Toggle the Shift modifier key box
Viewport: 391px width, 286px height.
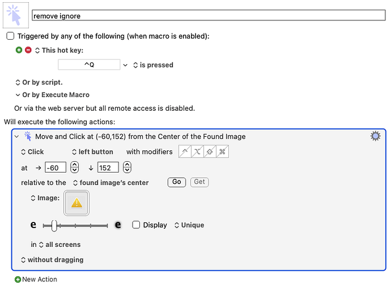(210, 152)
